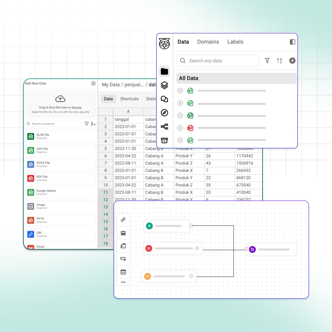This screenshot has height=332, width=332.
Task: Click in the Search connector field
Action: pos(53,124)
